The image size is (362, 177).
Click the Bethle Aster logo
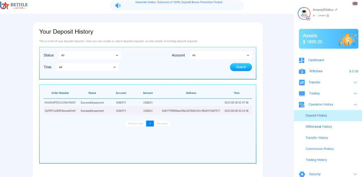click(14, 5)
